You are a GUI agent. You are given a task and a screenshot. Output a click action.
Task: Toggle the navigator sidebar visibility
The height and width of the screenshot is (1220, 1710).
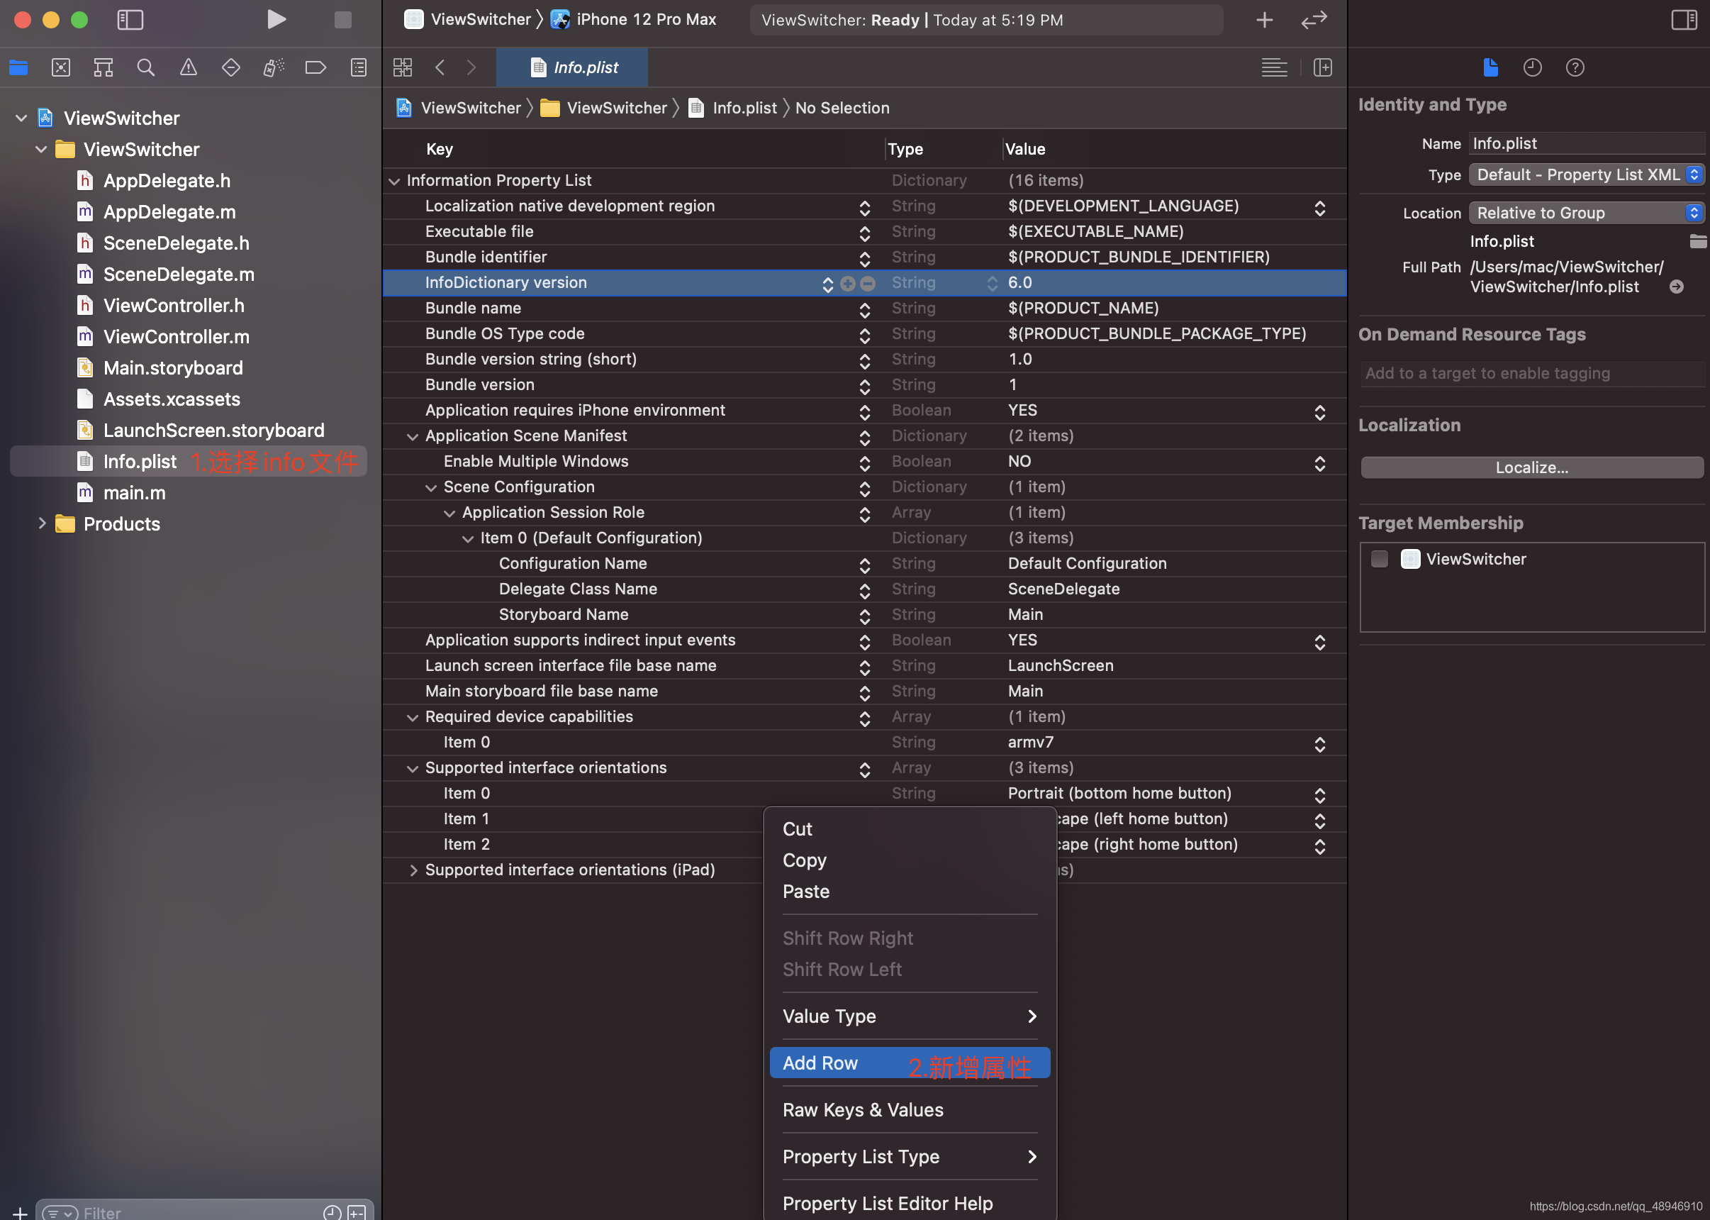tap(130, 20)
